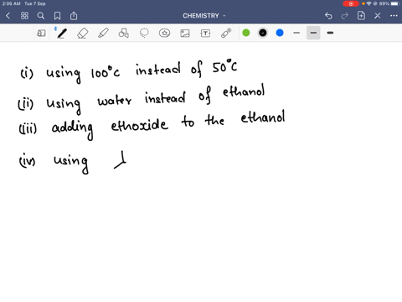Select the Highlighter tool
Screen dimensions: 402x302
pos(103,34)
